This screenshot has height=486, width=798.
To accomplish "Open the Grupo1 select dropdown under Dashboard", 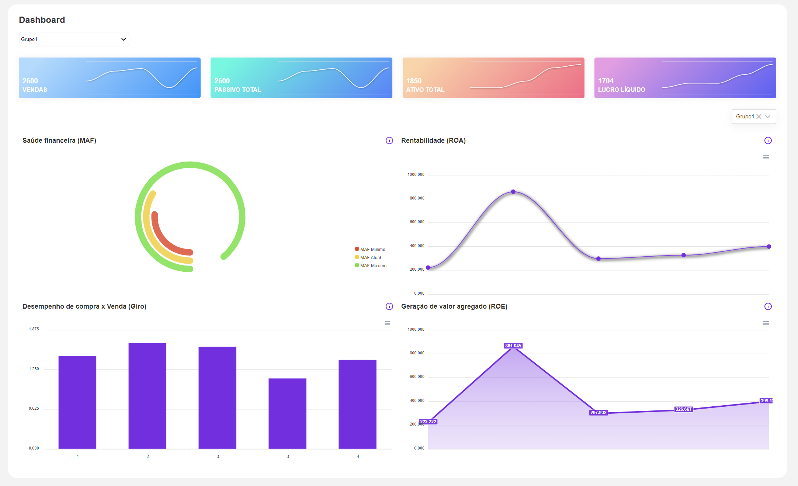I will [x=74, y=39].
